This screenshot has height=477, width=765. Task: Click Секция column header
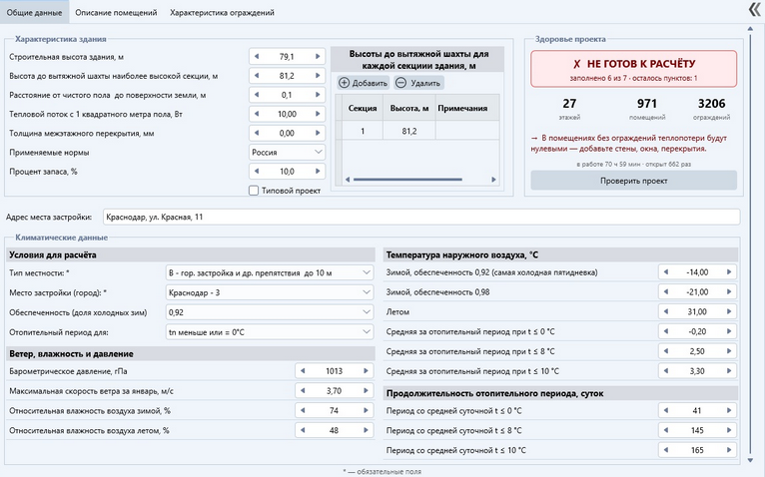click(x=363, y=109)
